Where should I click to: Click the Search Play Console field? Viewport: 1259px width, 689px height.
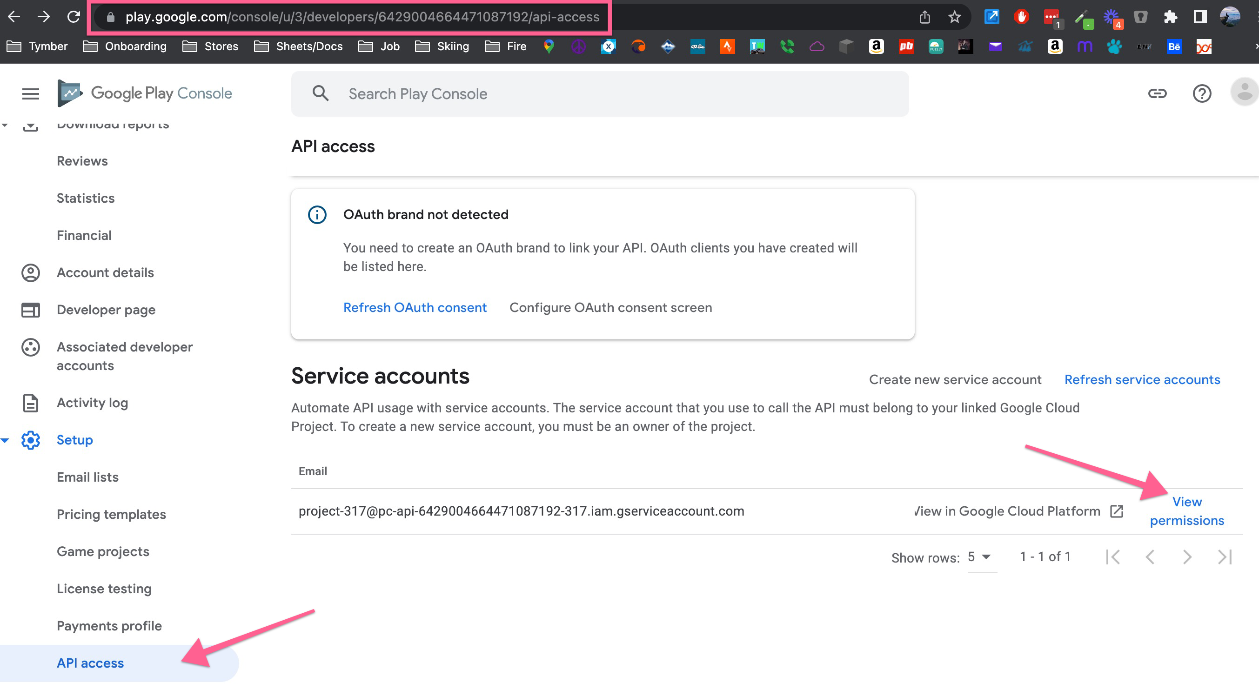(x=599, y=94)
